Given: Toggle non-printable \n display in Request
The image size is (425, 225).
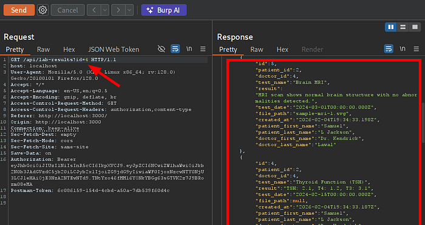Looking at the screenshot, I should [189, 49].
